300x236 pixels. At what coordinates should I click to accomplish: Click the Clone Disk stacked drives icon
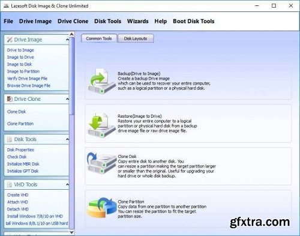102,163
